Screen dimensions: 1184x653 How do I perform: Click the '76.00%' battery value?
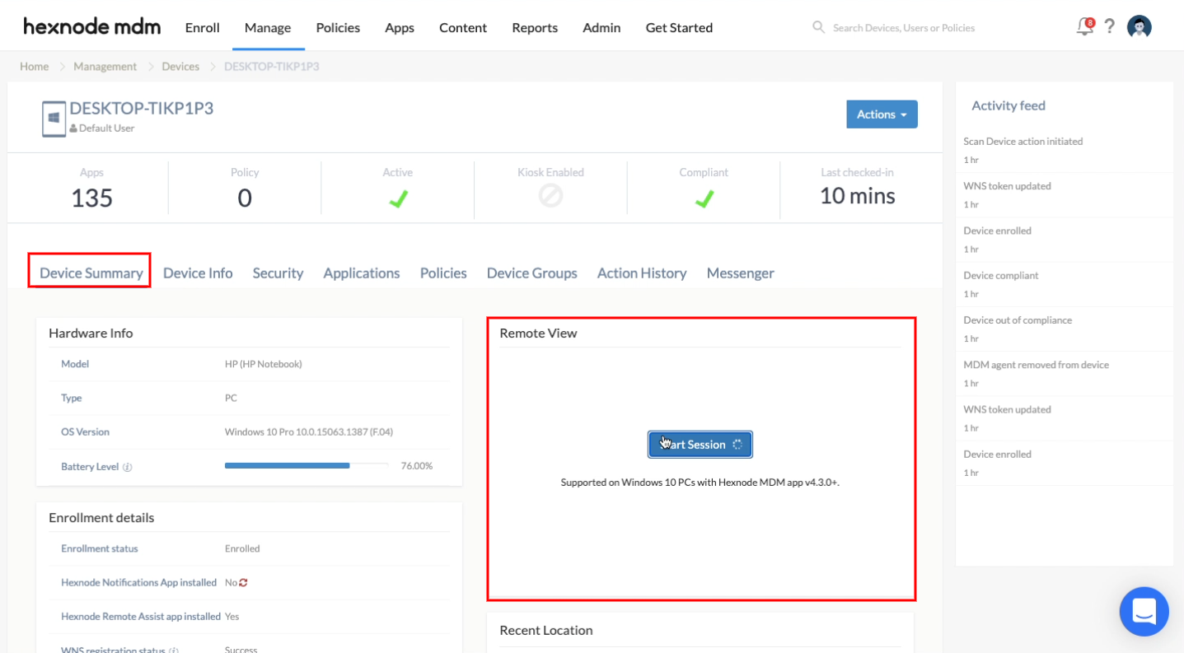click(x=417, y=466)
